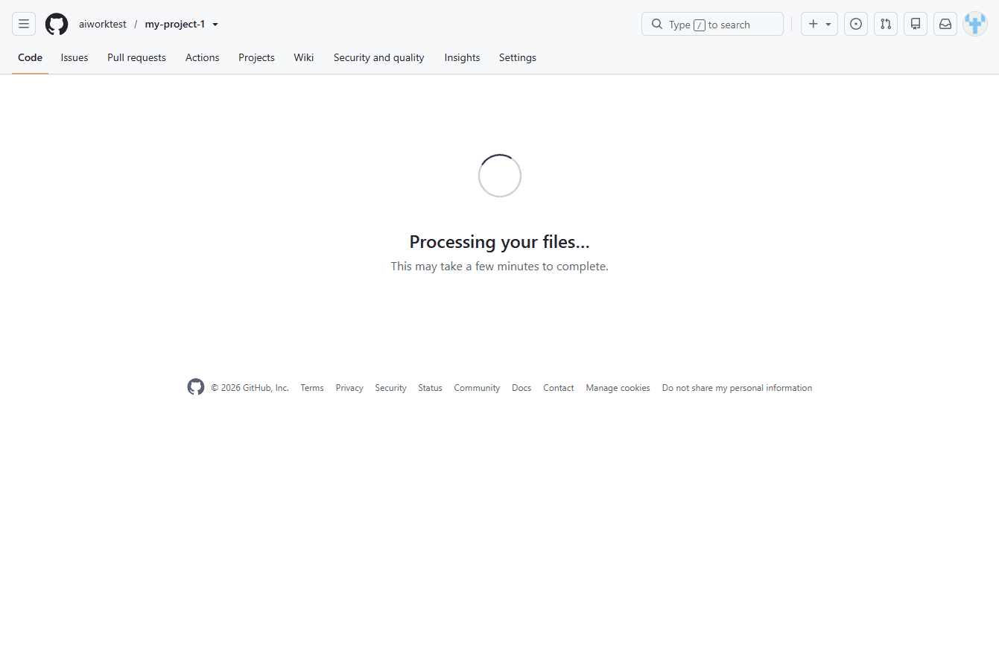Switch to the Security and quality tab
Screen dimensions: 999x653
pos(379,57)
